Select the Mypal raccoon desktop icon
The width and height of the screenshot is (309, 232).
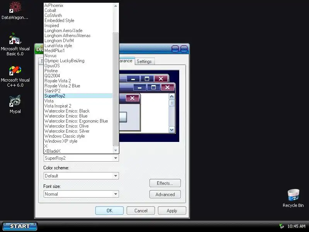point(15,104)
